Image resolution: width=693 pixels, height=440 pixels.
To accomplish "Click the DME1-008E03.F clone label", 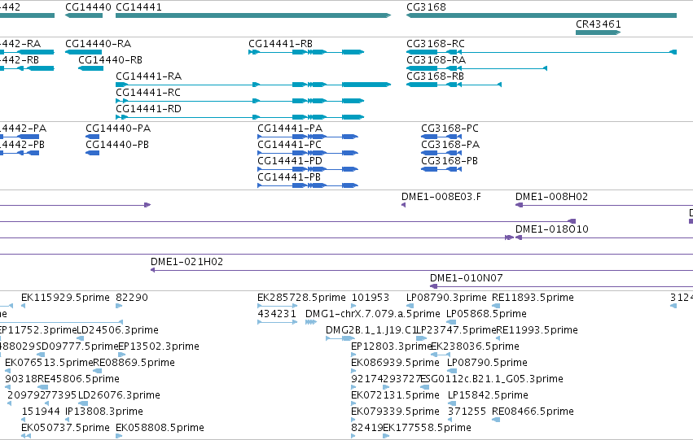I will click(x=441, y=197).
